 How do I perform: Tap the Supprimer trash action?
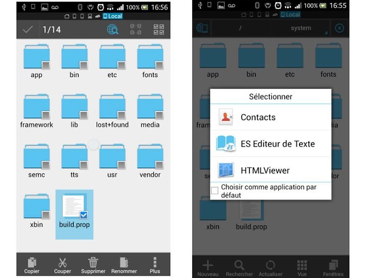pos(93,265)
